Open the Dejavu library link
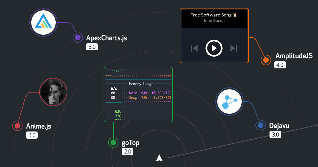Screen dimensions: 318x167 coord(279,125)
